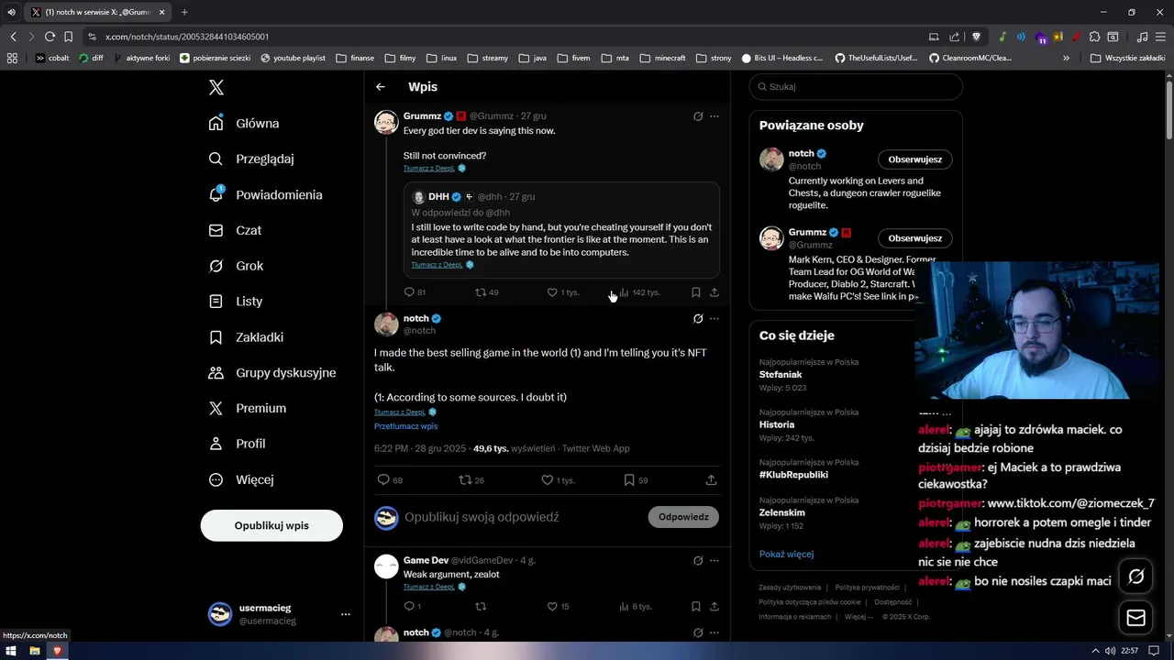Share the Game Dev reply
This screenshot has height=660, width=1174.
(x=714, y=607)
